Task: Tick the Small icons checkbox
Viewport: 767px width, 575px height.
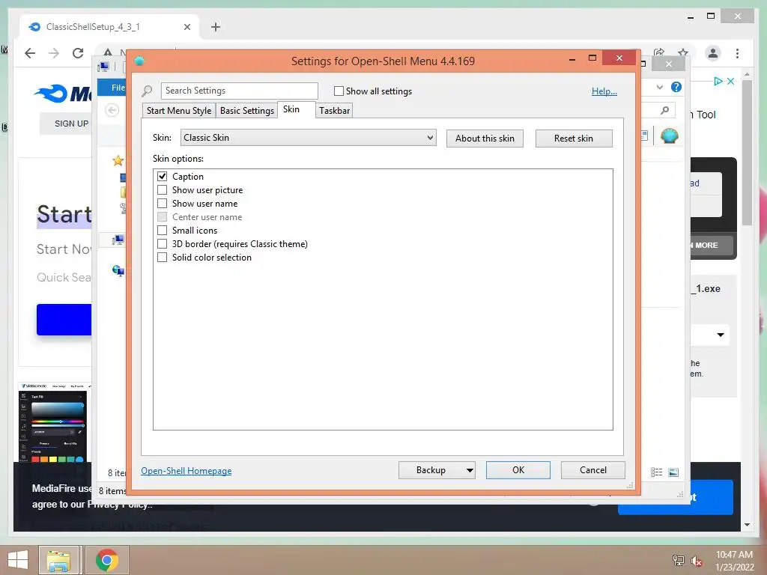Action: pyautogui.click(x=162, y=231)
